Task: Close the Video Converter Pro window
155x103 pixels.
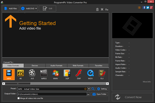Action: 151,2
